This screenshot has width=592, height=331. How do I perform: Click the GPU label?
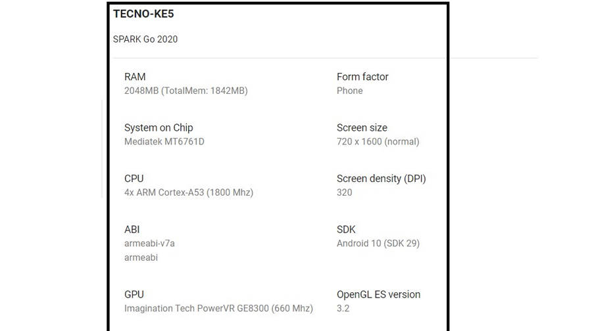coord(134,294)
